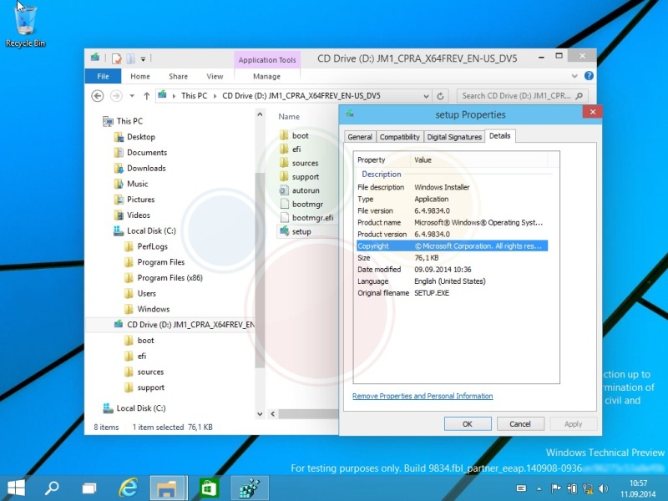Click the Help question mark icon
Screen dimensions: 668x501
pyautogui.click(x=589, y=77)
